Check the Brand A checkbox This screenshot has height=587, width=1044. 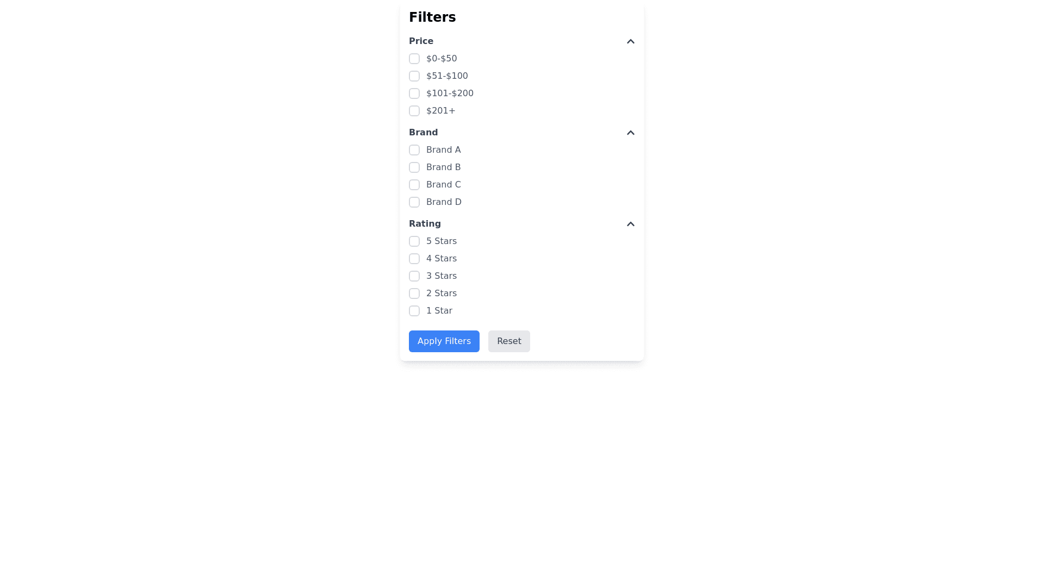414,150
